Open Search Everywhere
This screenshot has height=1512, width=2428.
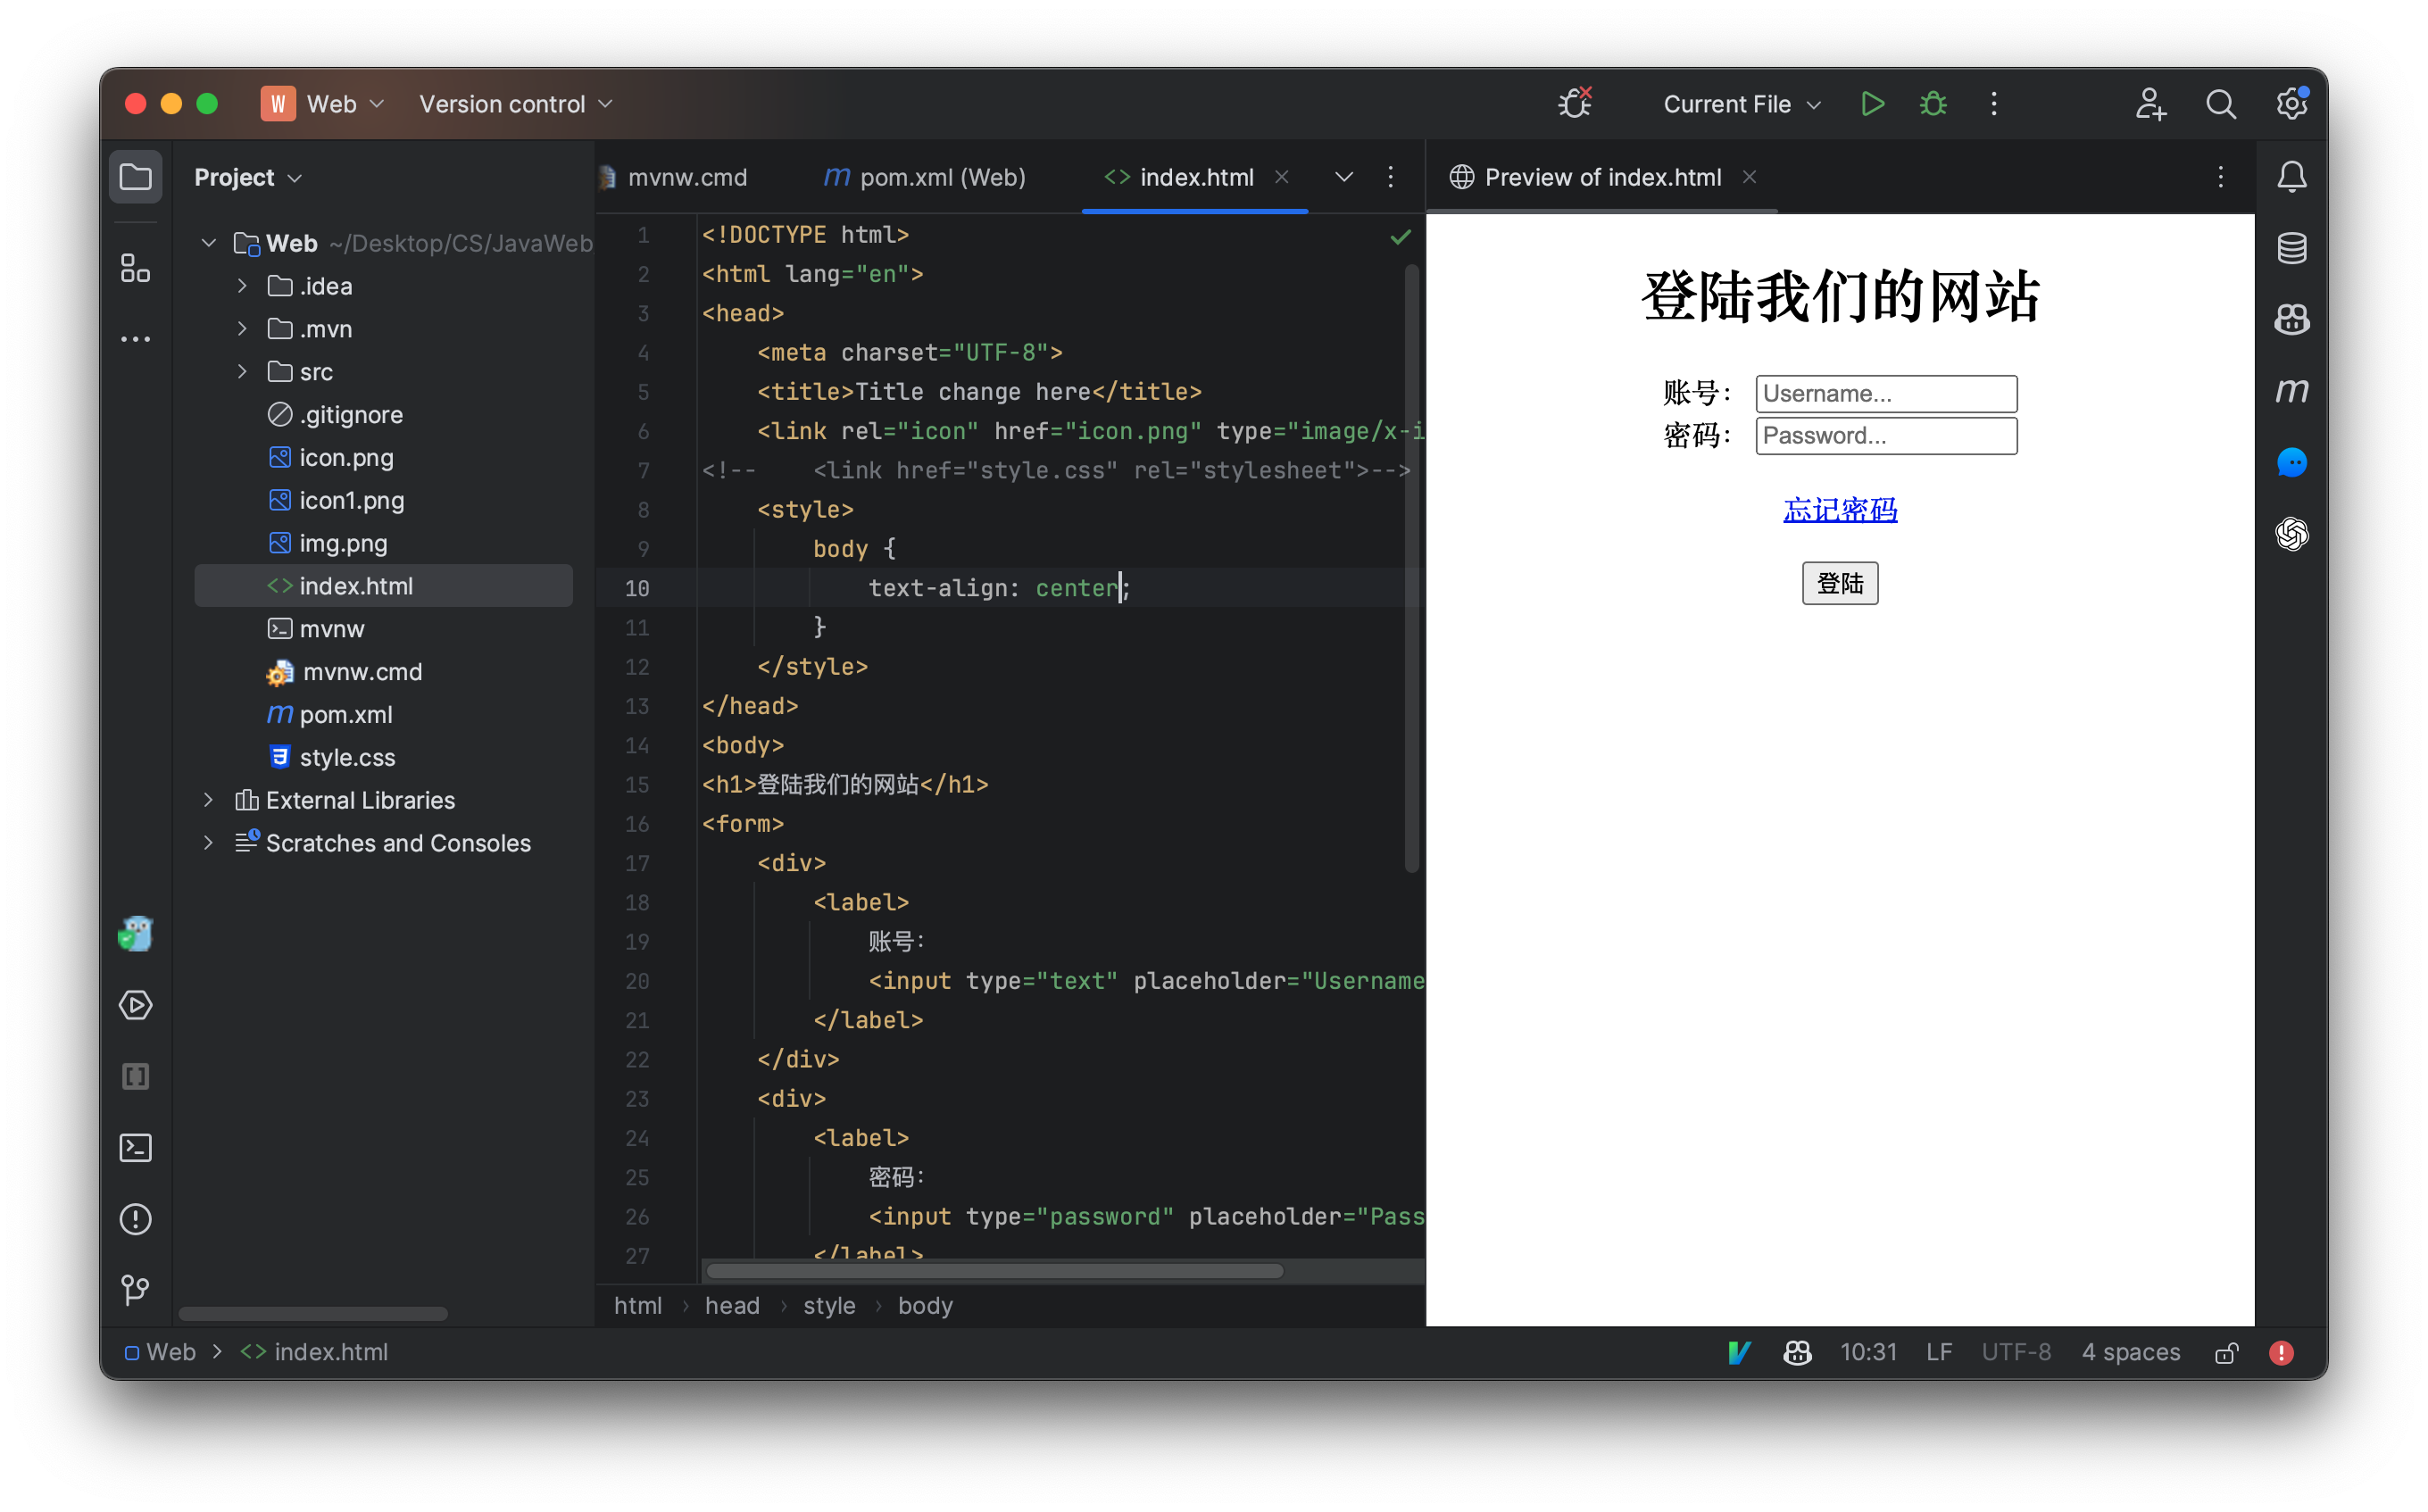2220,103
